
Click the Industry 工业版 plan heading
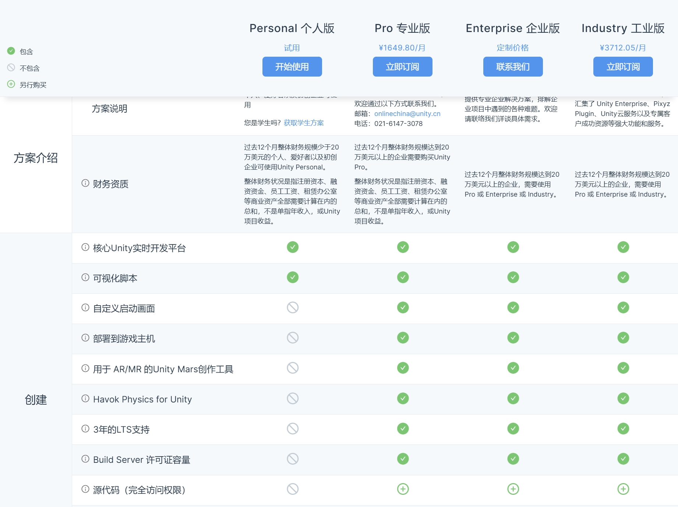click(623, 28)
